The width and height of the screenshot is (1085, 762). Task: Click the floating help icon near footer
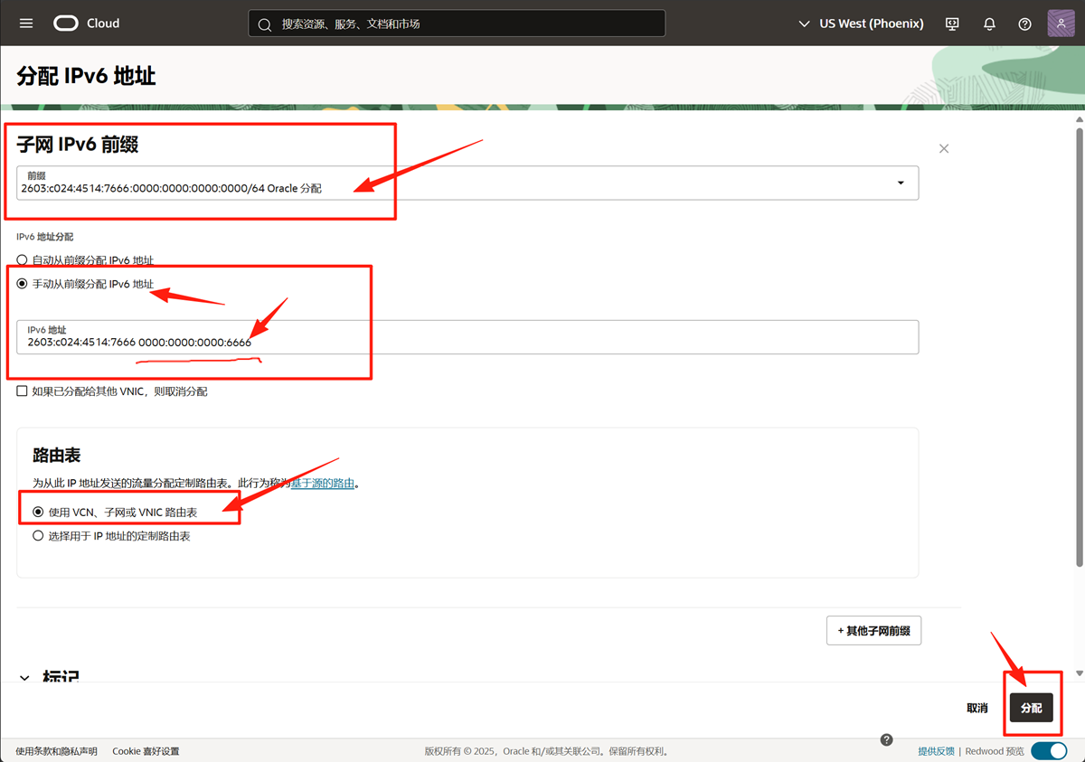pyautogui.click(x=886, y=739)
